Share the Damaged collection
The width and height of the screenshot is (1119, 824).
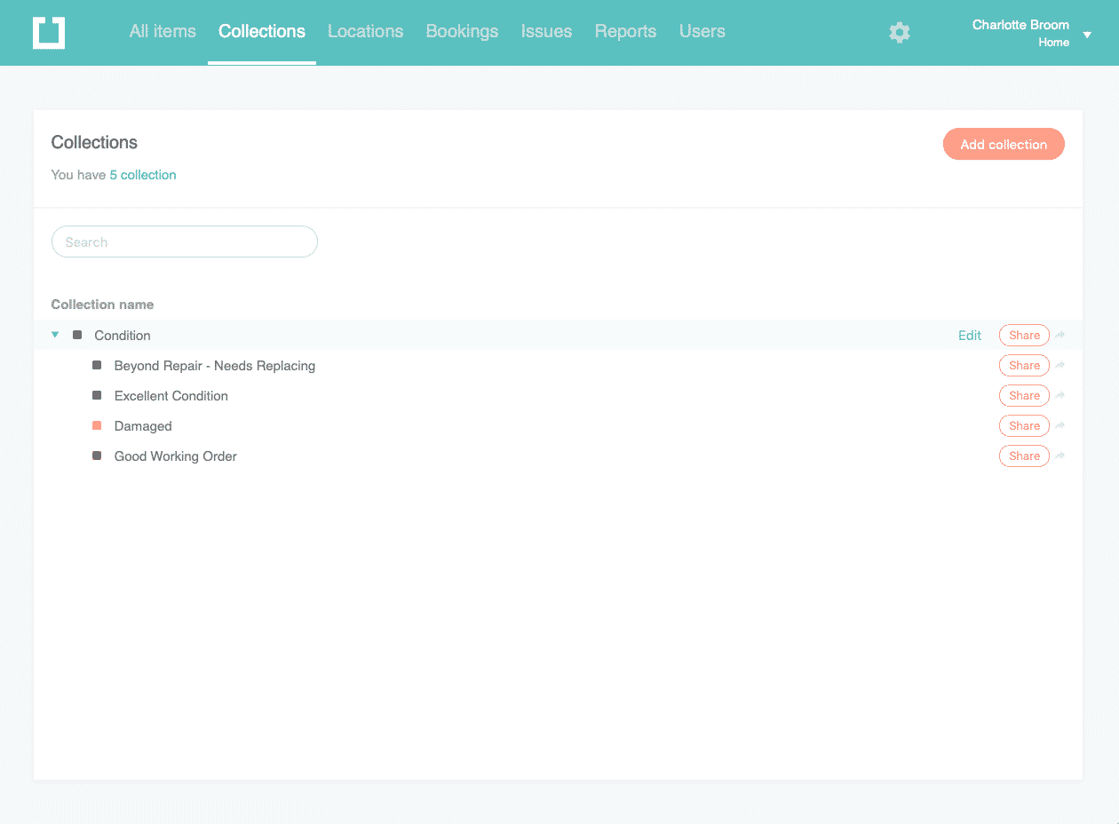(1024, 426)
